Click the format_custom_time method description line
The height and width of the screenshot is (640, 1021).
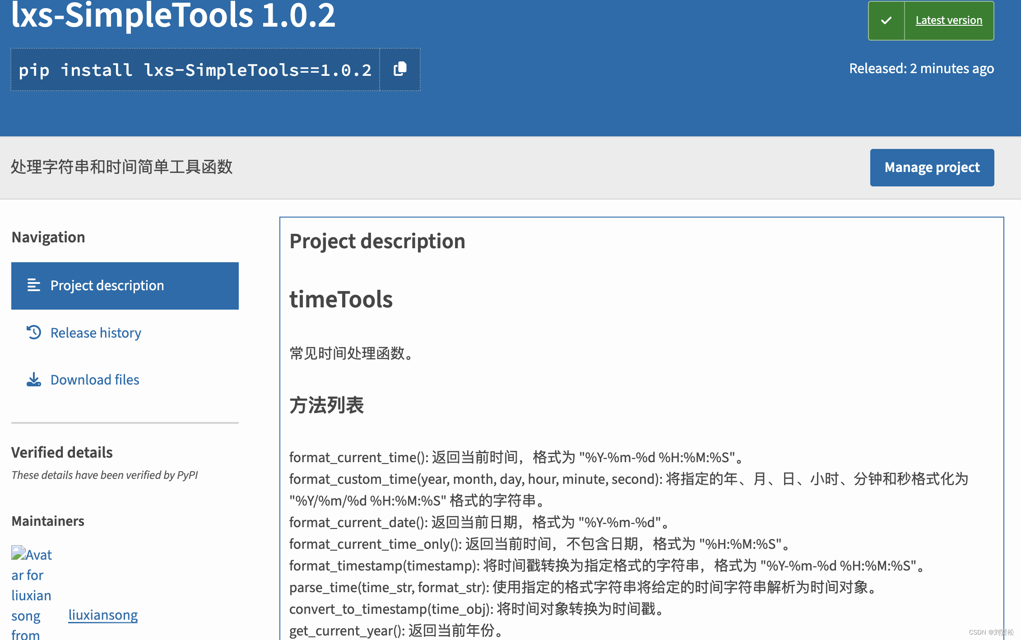tap(629, 490)
